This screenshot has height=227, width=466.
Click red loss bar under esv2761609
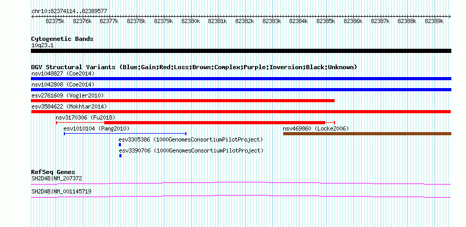183,101
